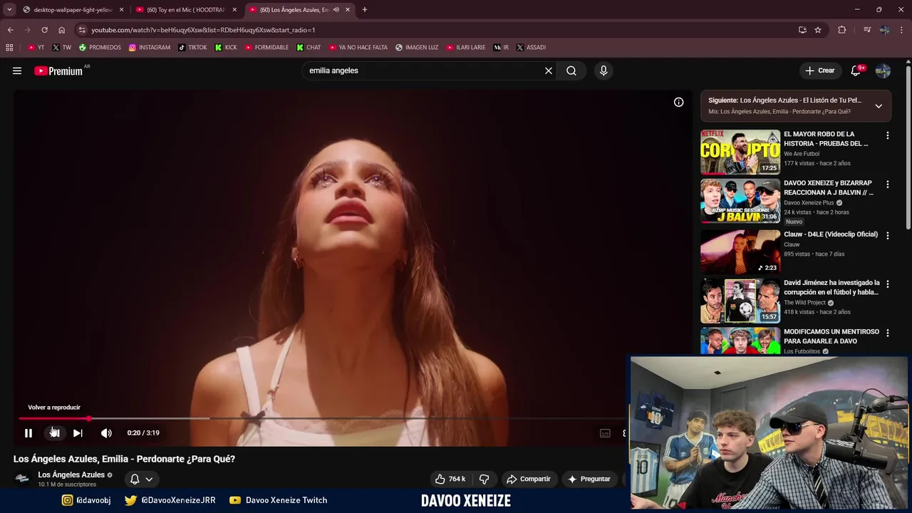912x513 pixels.
Task: Open the tab search dropdown arrow
Action: (9, 10)
